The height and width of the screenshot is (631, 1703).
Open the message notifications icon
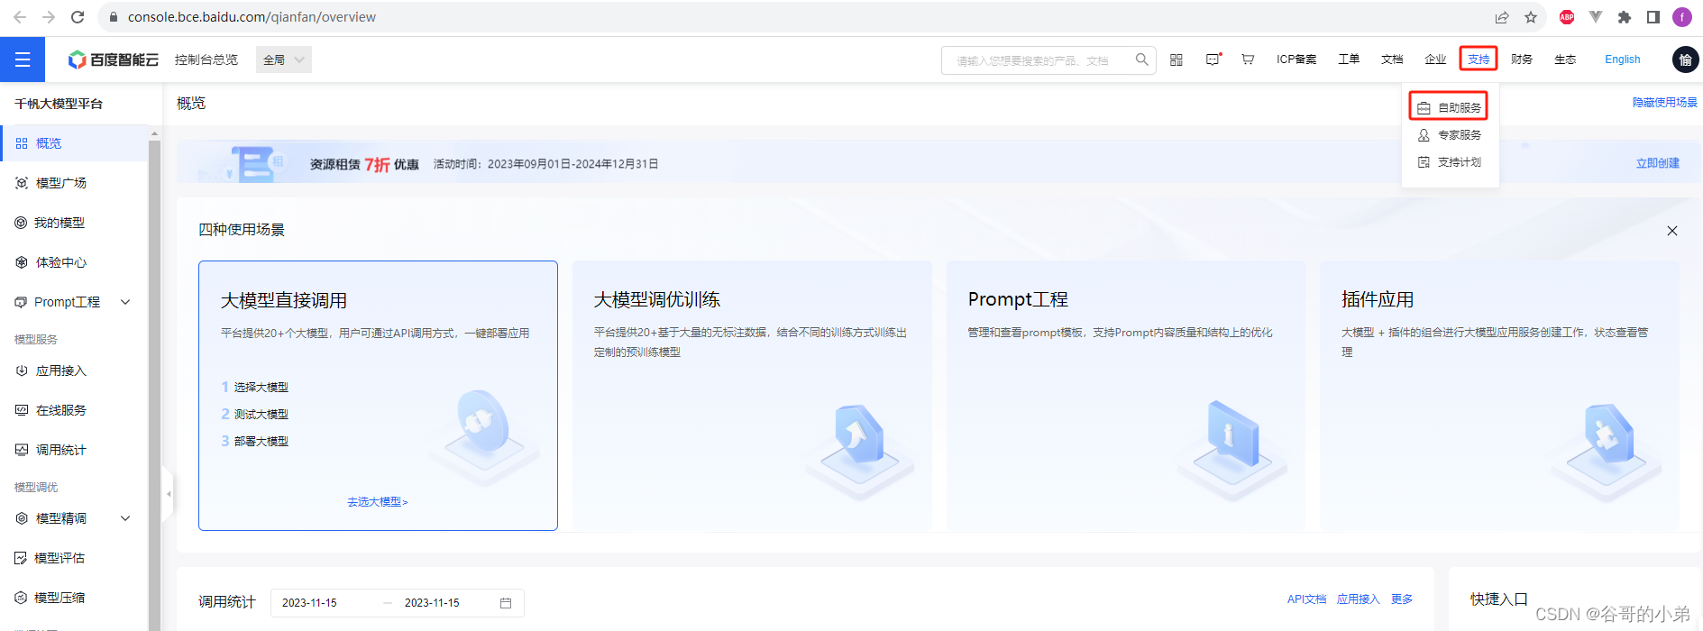(x=1213, y=59)
